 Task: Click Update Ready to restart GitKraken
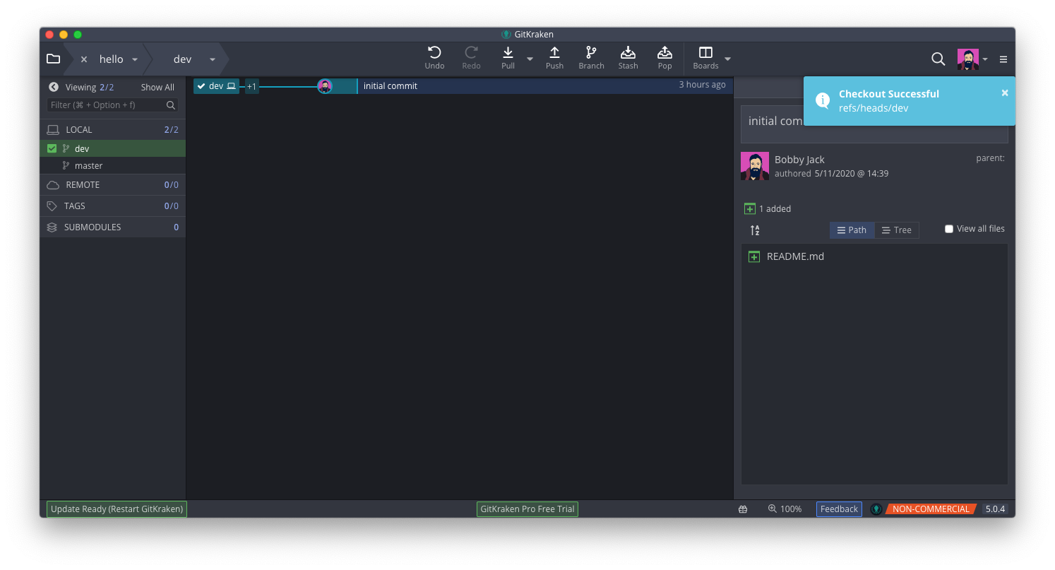[x=116, y=509]
